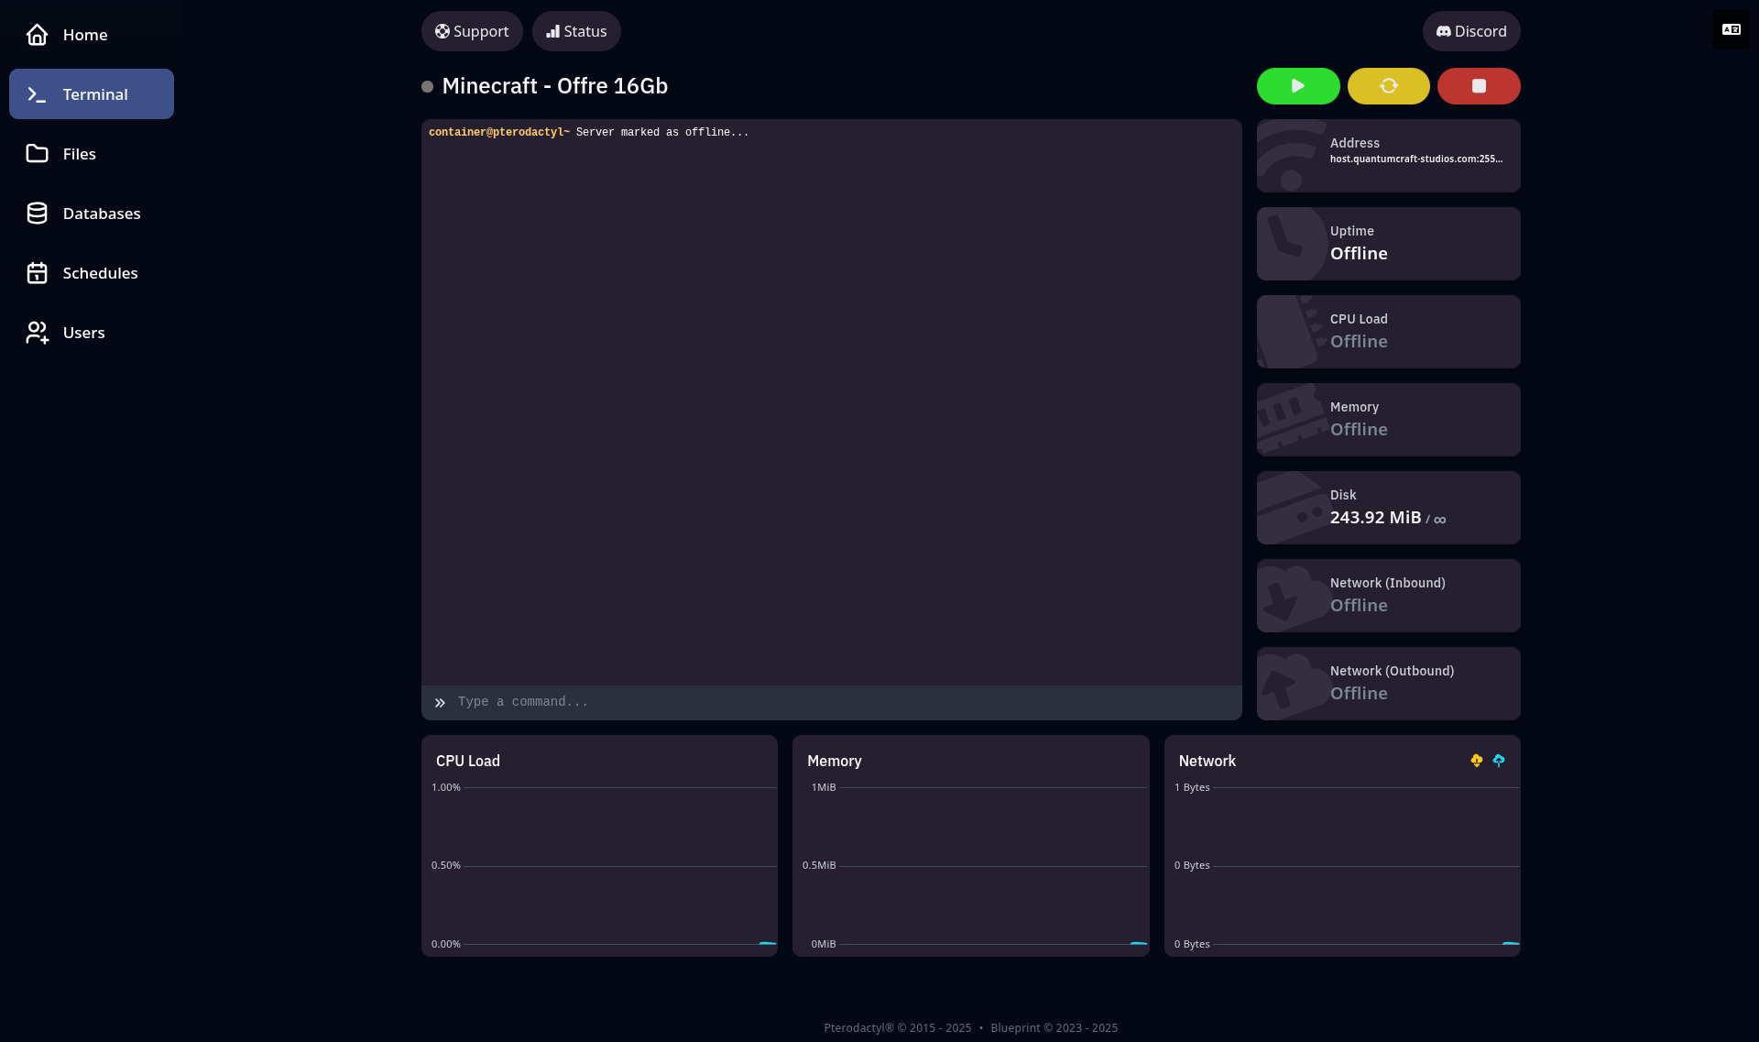The image size is (1759, 1042).
Task: Open the Status page button
Action: 576,31
